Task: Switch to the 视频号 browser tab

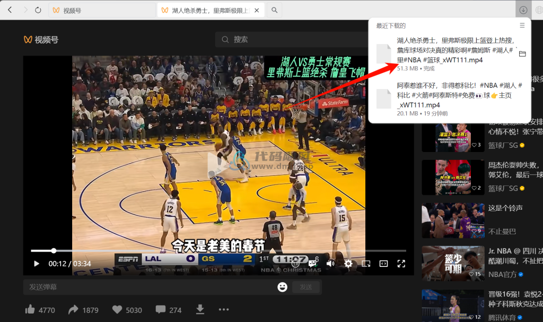Action: tap(102, 11)
